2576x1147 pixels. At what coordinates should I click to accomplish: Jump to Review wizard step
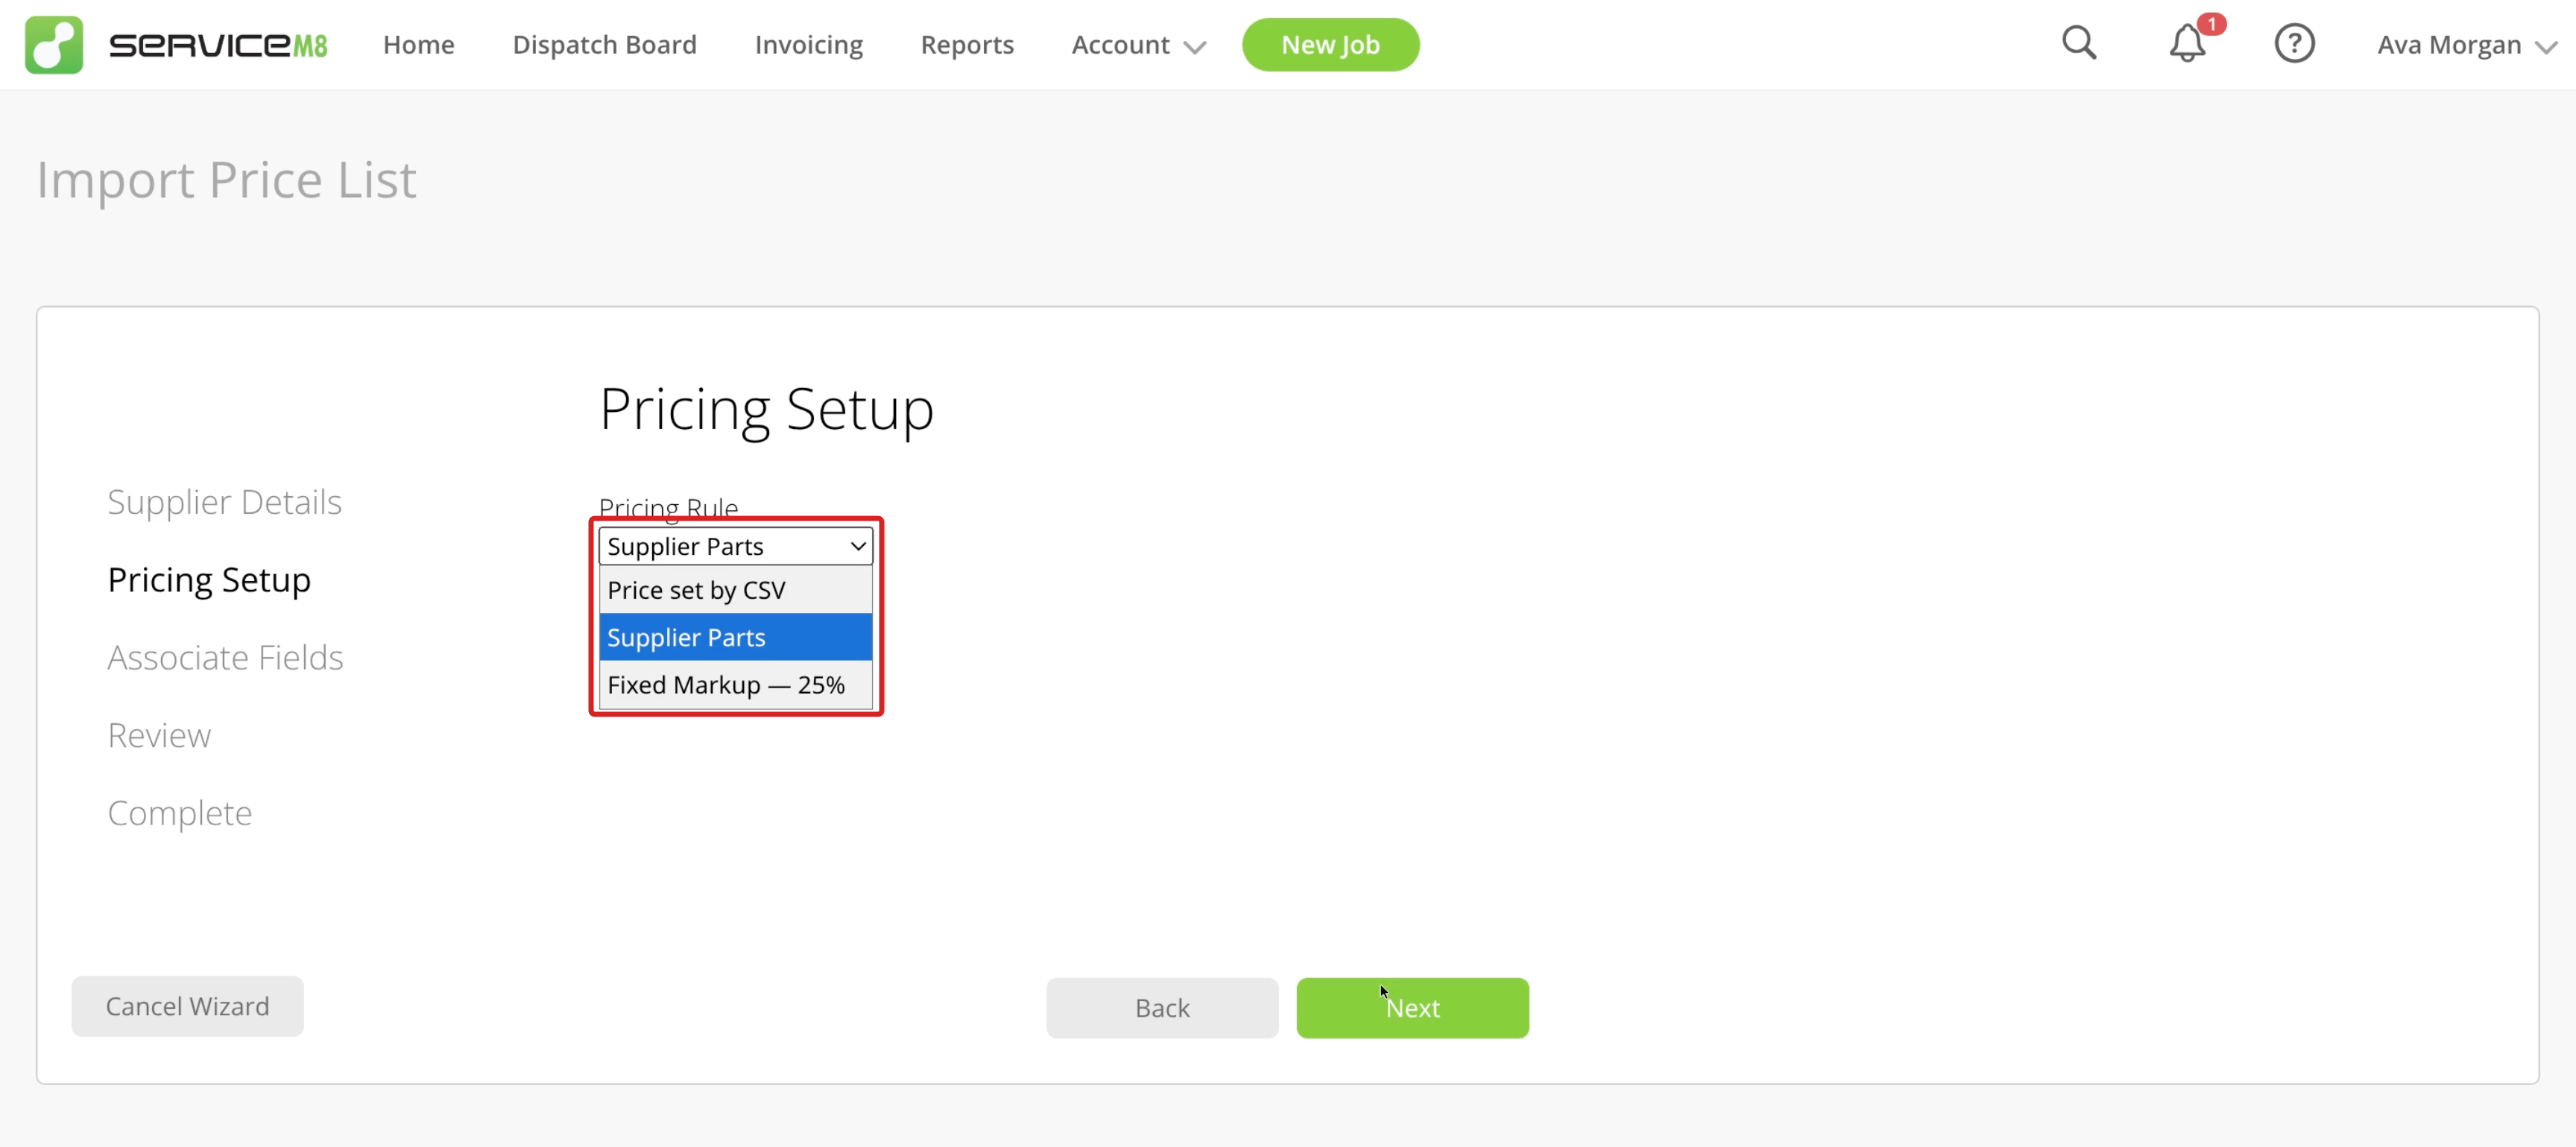point(159,735)
